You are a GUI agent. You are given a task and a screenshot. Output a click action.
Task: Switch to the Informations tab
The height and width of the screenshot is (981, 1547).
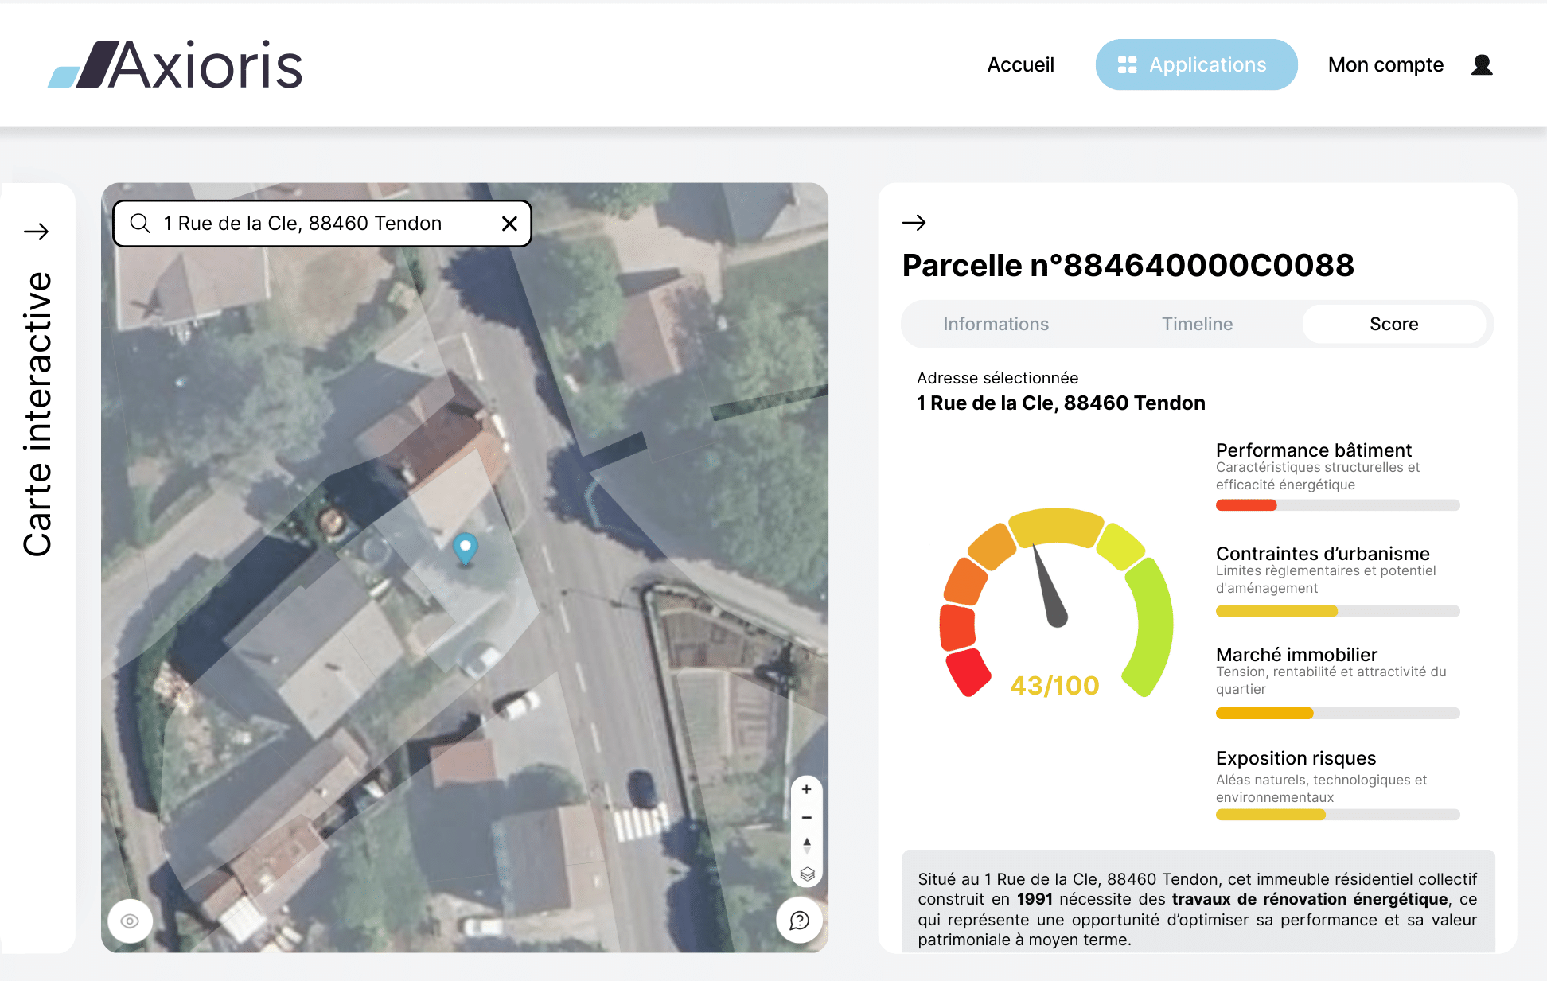click(996, 324)
